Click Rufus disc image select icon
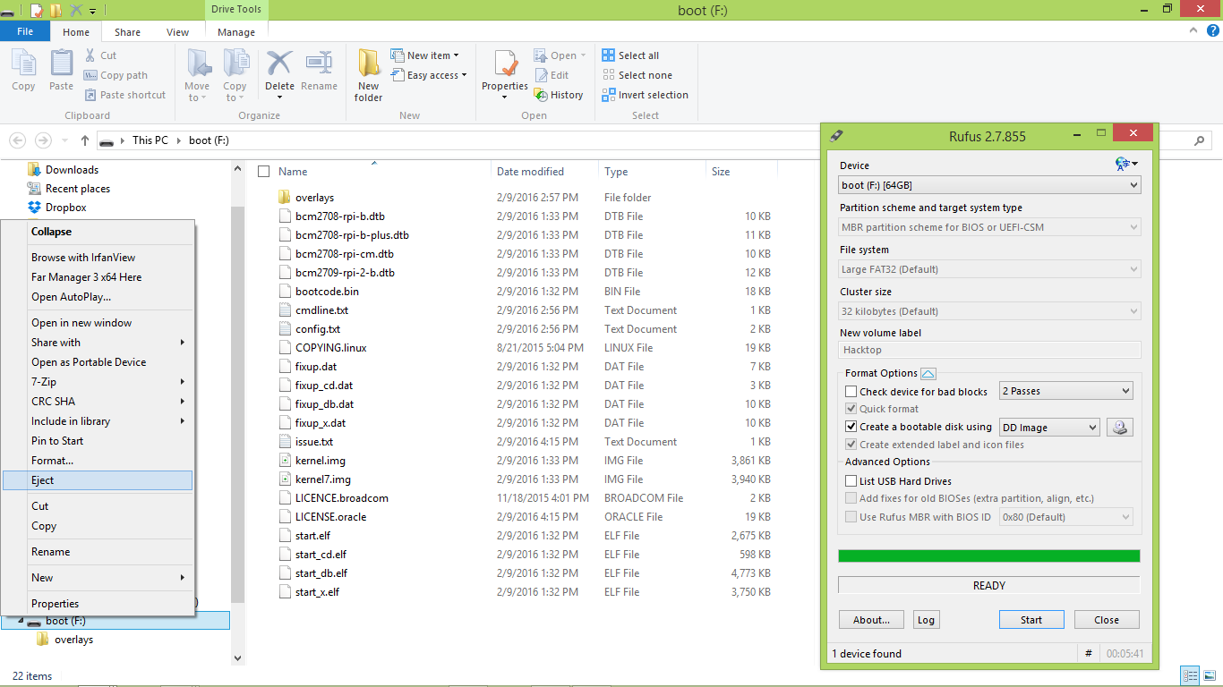The image size is (1223, 687). point(1119,428)
